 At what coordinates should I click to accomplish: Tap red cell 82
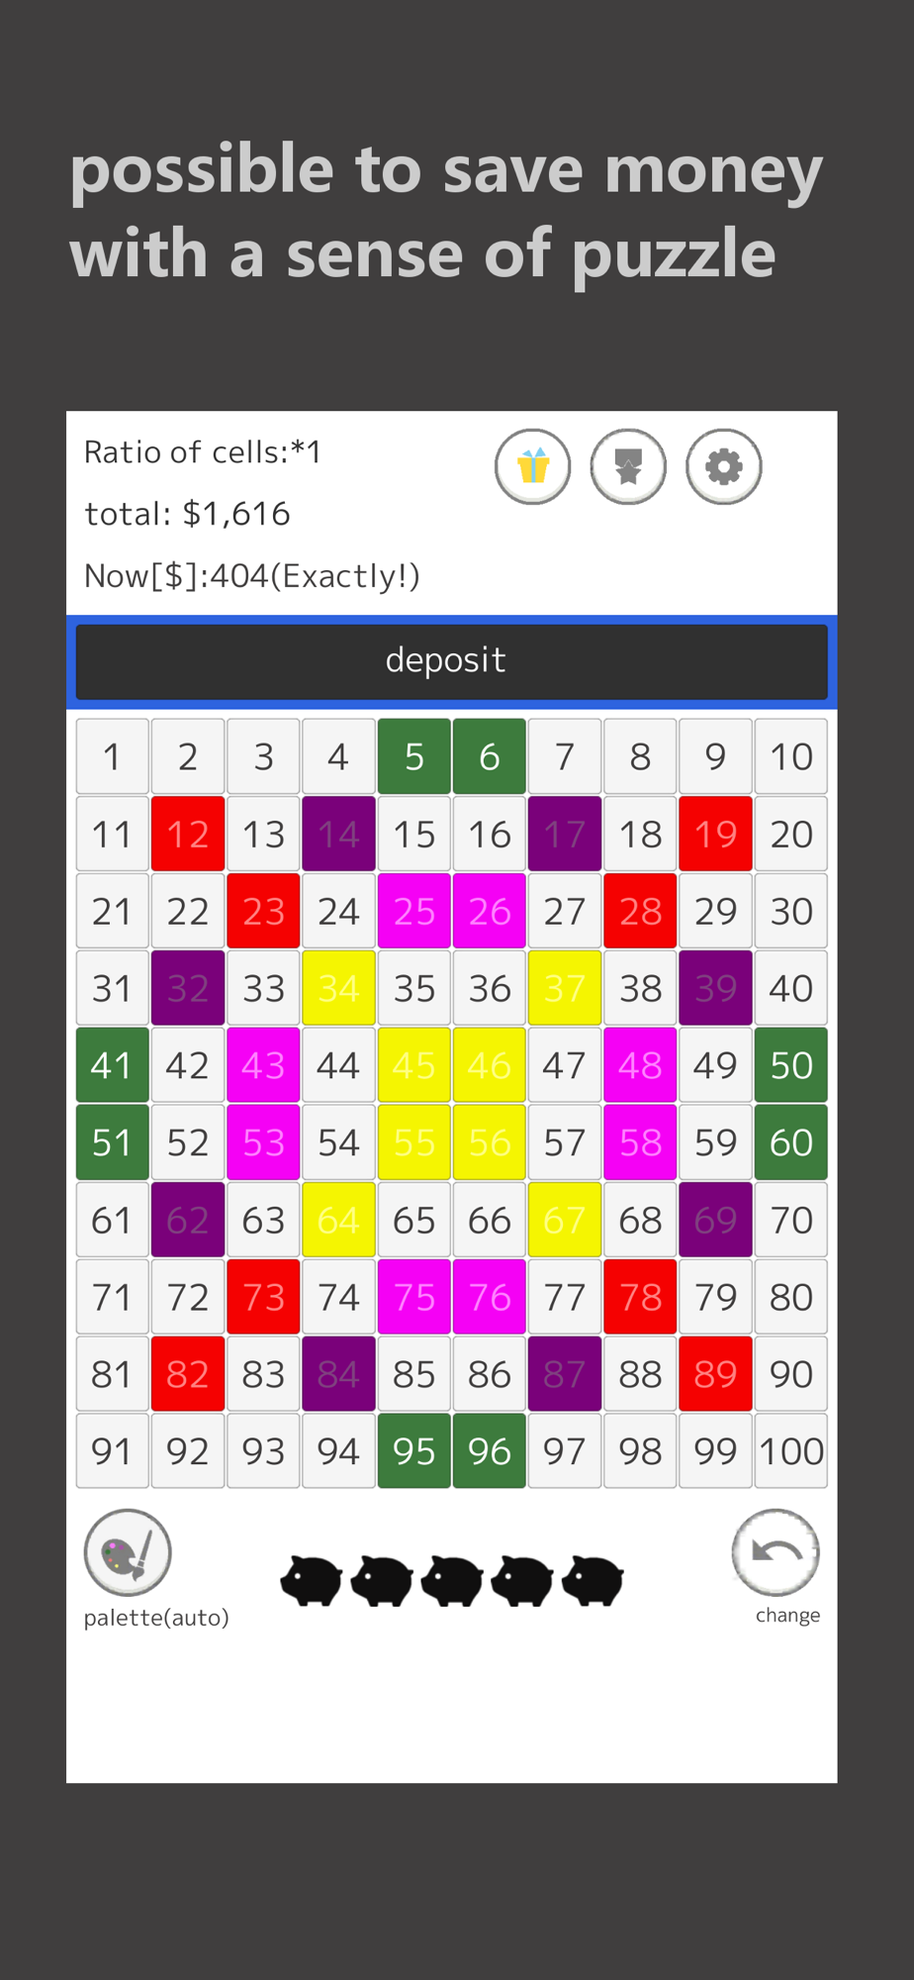pyautogui.click(x=188, y=1374)
